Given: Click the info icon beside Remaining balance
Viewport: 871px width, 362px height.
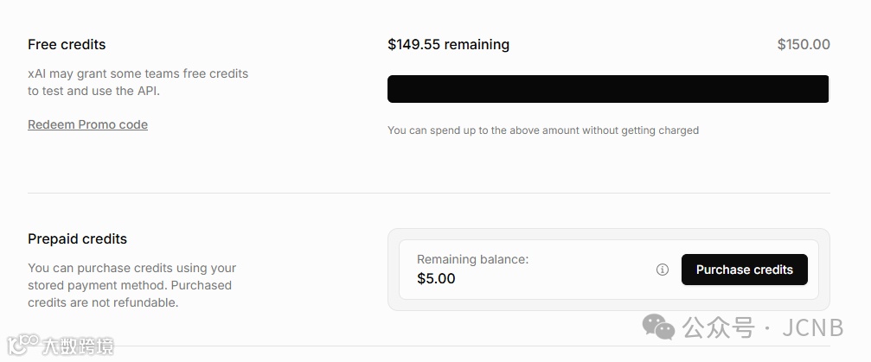Looking at the screenshot, I should 663,270.
